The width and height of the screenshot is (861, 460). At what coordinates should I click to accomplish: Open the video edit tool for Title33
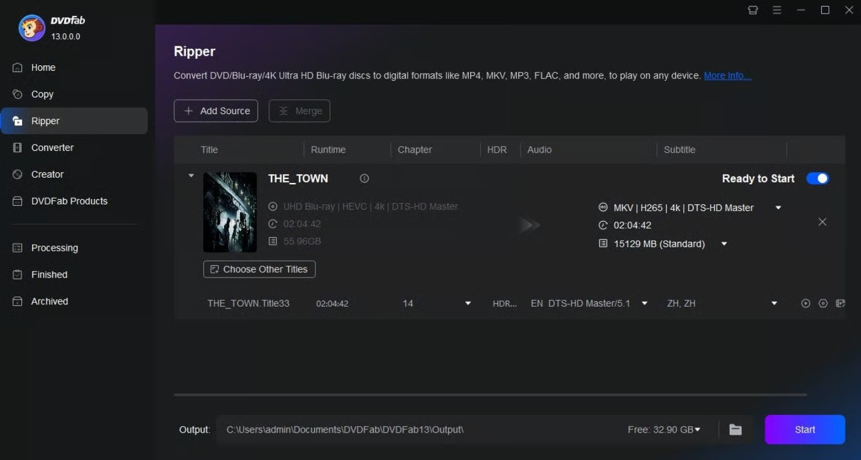[x=841, y=303]
